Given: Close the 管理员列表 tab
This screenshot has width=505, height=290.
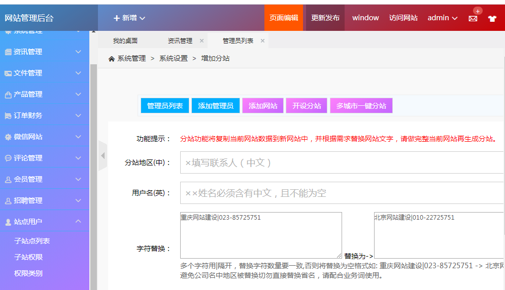Looking at the screenshot, I should pyautogui.click(x=262, y=41).
